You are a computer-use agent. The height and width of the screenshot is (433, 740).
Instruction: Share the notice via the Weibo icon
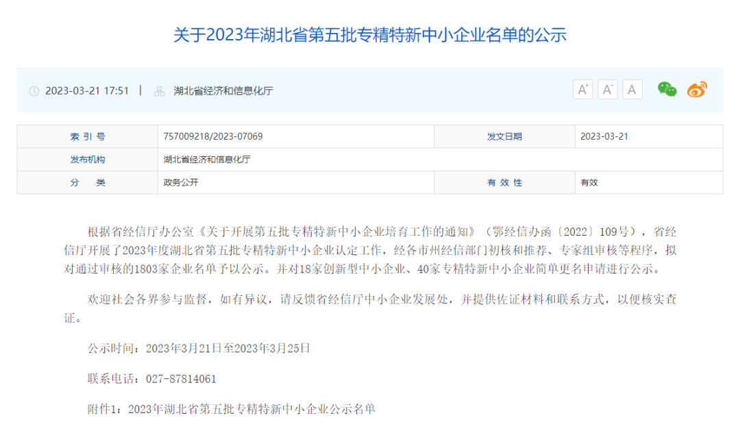click(x=697, y=89)
